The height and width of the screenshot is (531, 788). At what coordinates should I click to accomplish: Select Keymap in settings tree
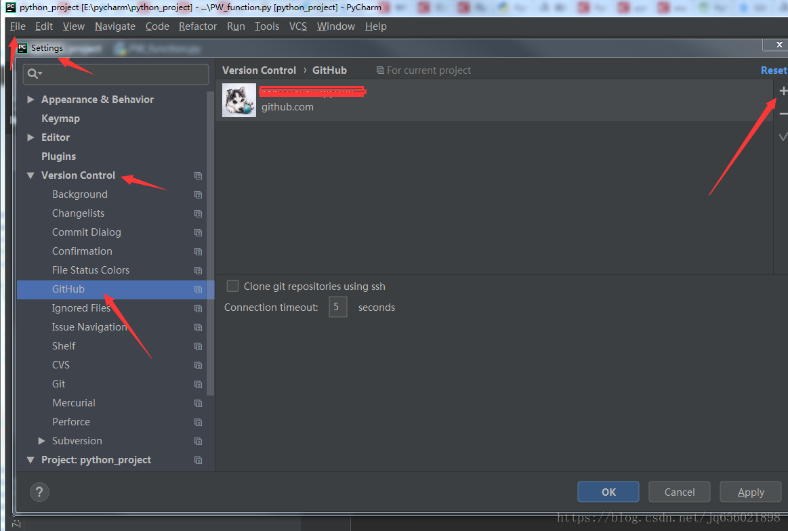tap(60, 119)
